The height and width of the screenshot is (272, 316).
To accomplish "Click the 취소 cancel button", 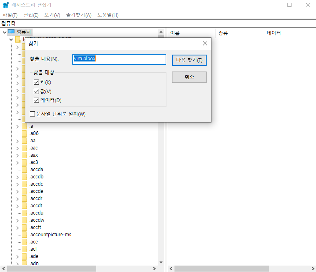I will (189, 77).
